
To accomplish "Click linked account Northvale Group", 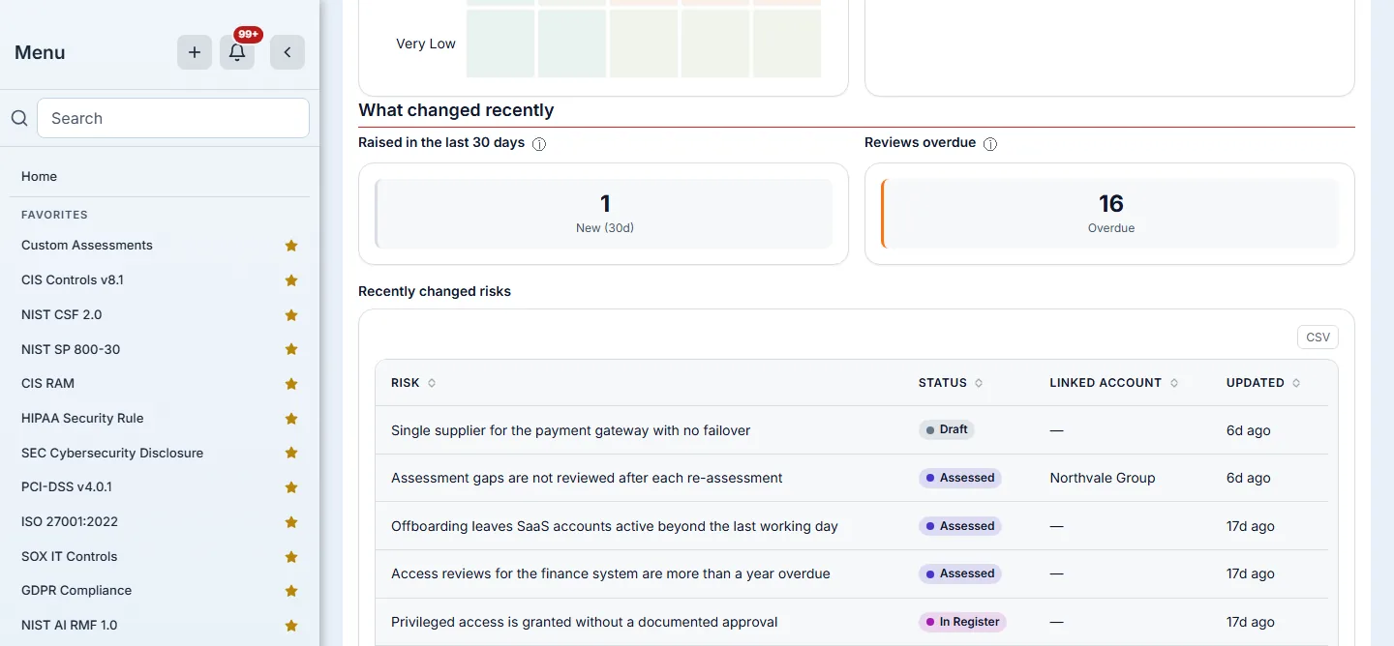I will tap(1103, 478).
